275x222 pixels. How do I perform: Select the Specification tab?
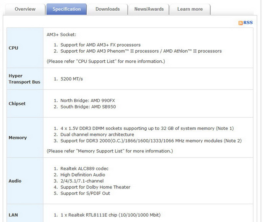click(66, 9)
